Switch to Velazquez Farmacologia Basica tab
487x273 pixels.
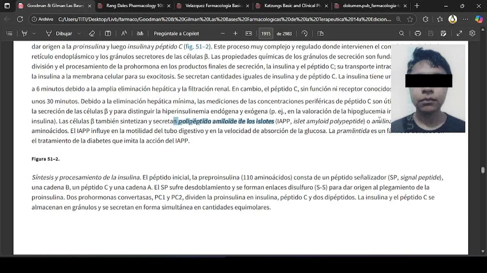coord(214,6)
